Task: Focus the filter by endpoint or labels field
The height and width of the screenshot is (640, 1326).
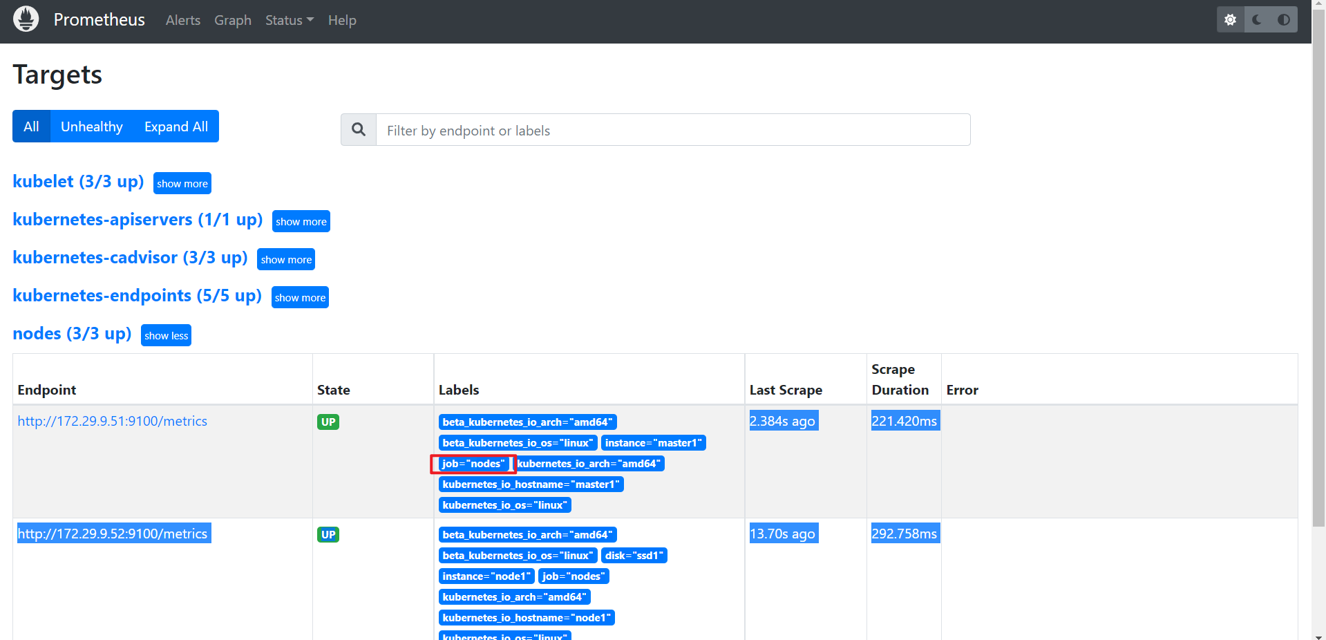Action: point(673,130)
